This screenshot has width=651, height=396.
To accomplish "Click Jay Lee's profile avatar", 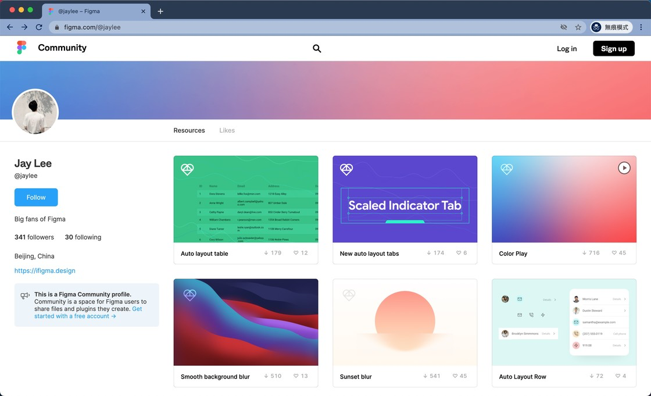I will pos(35,112).
